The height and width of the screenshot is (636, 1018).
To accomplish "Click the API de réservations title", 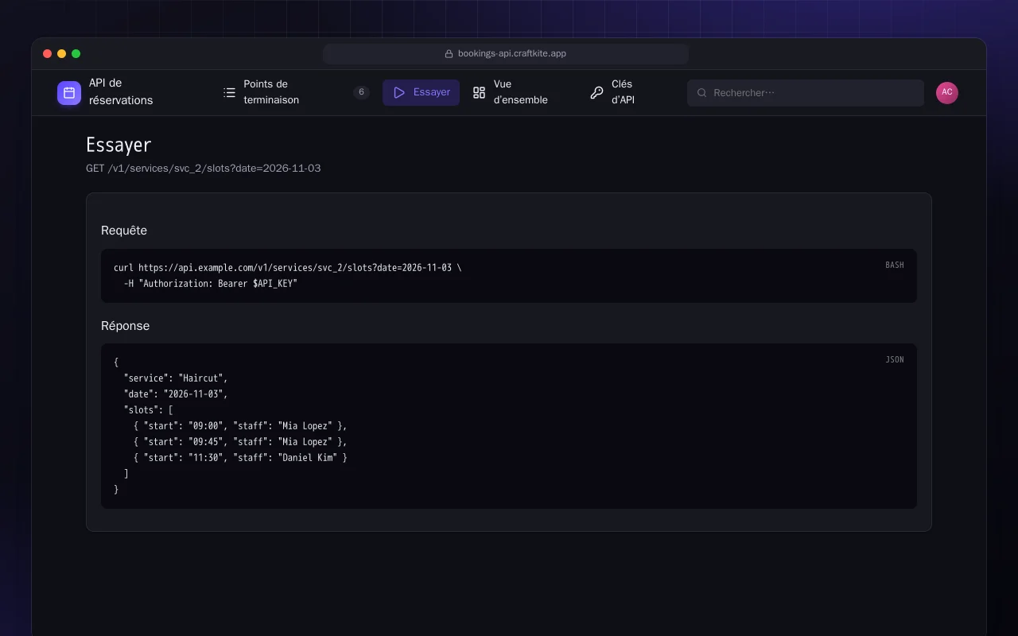I will [121, 92].
